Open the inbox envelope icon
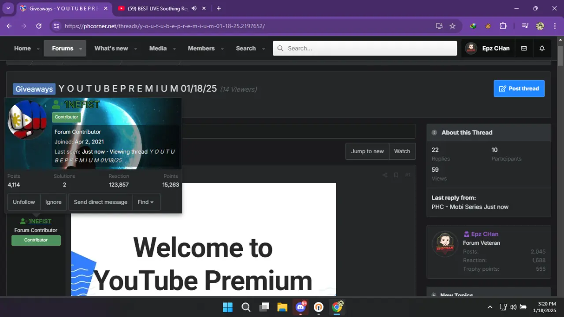The height and width of the screenshot is (317, 564). coord(524,48)
